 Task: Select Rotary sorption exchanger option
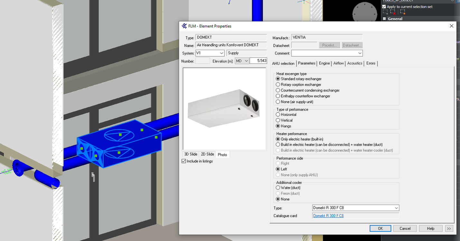pyautogui.click(x=278, y=85)
